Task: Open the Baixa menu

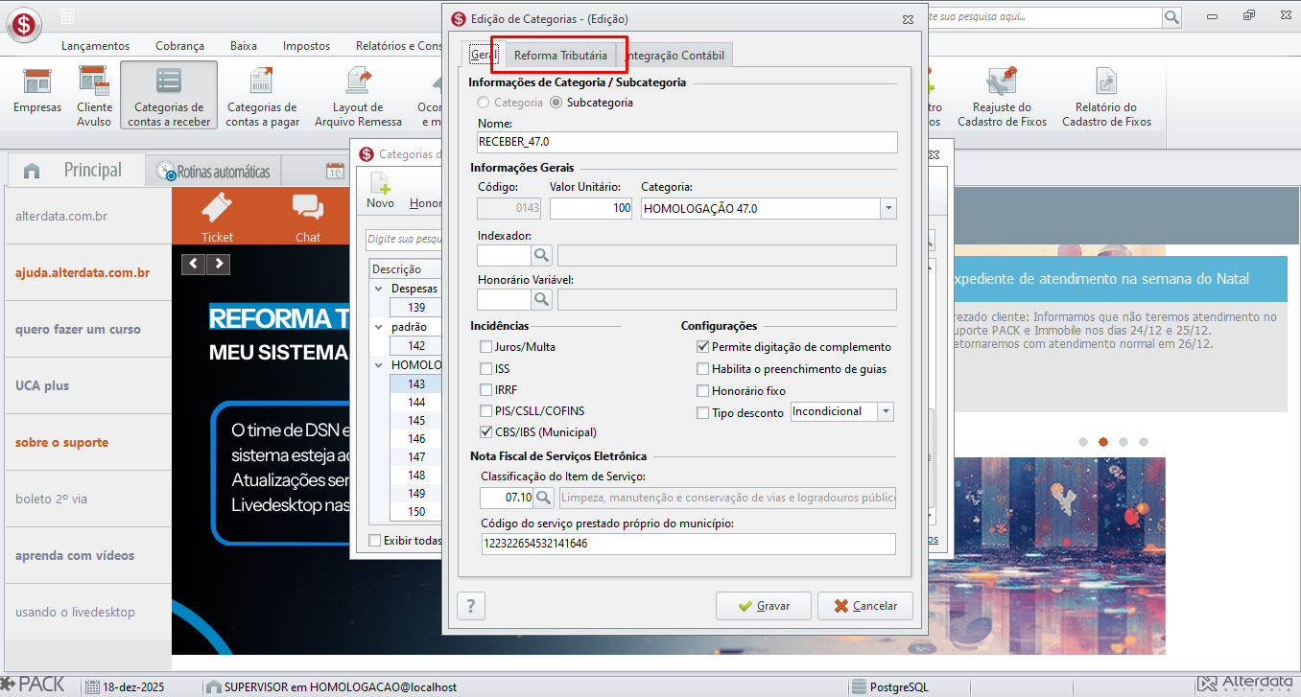Action: point(244,46)
